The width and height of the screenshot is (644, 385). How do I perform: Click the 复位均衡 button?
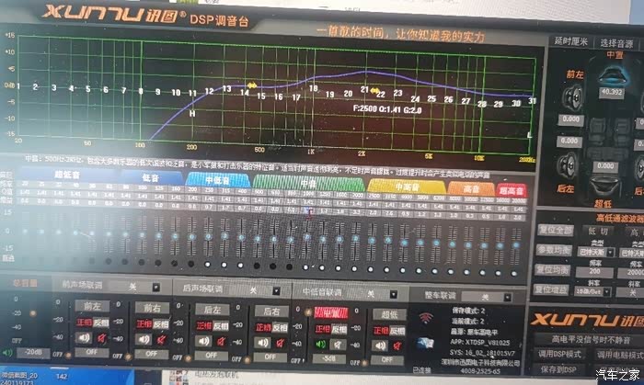pyautogui.click(x=552, y=269)
